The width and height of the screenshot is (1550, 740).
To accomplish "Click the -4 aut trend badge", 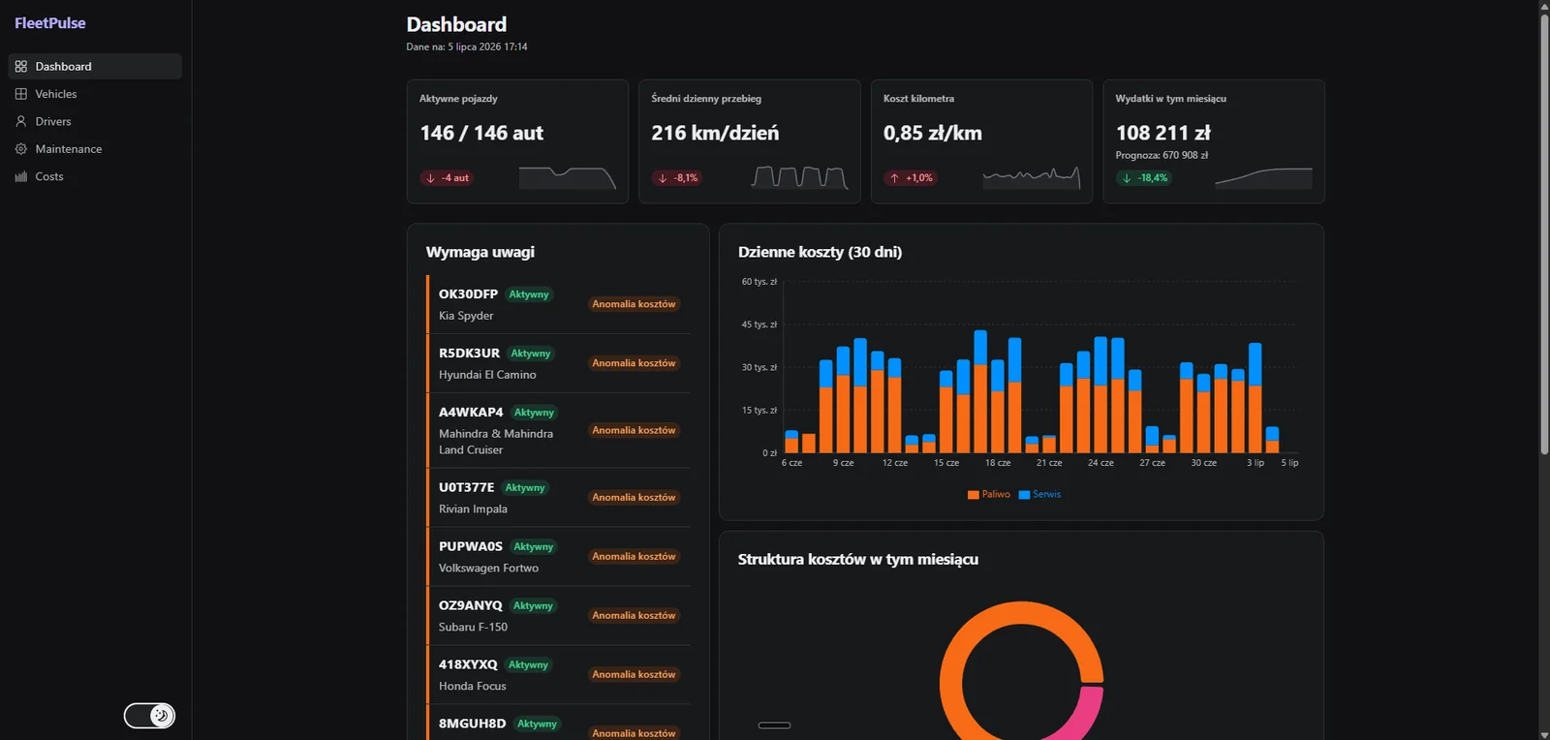I will [x=447, y=178].
